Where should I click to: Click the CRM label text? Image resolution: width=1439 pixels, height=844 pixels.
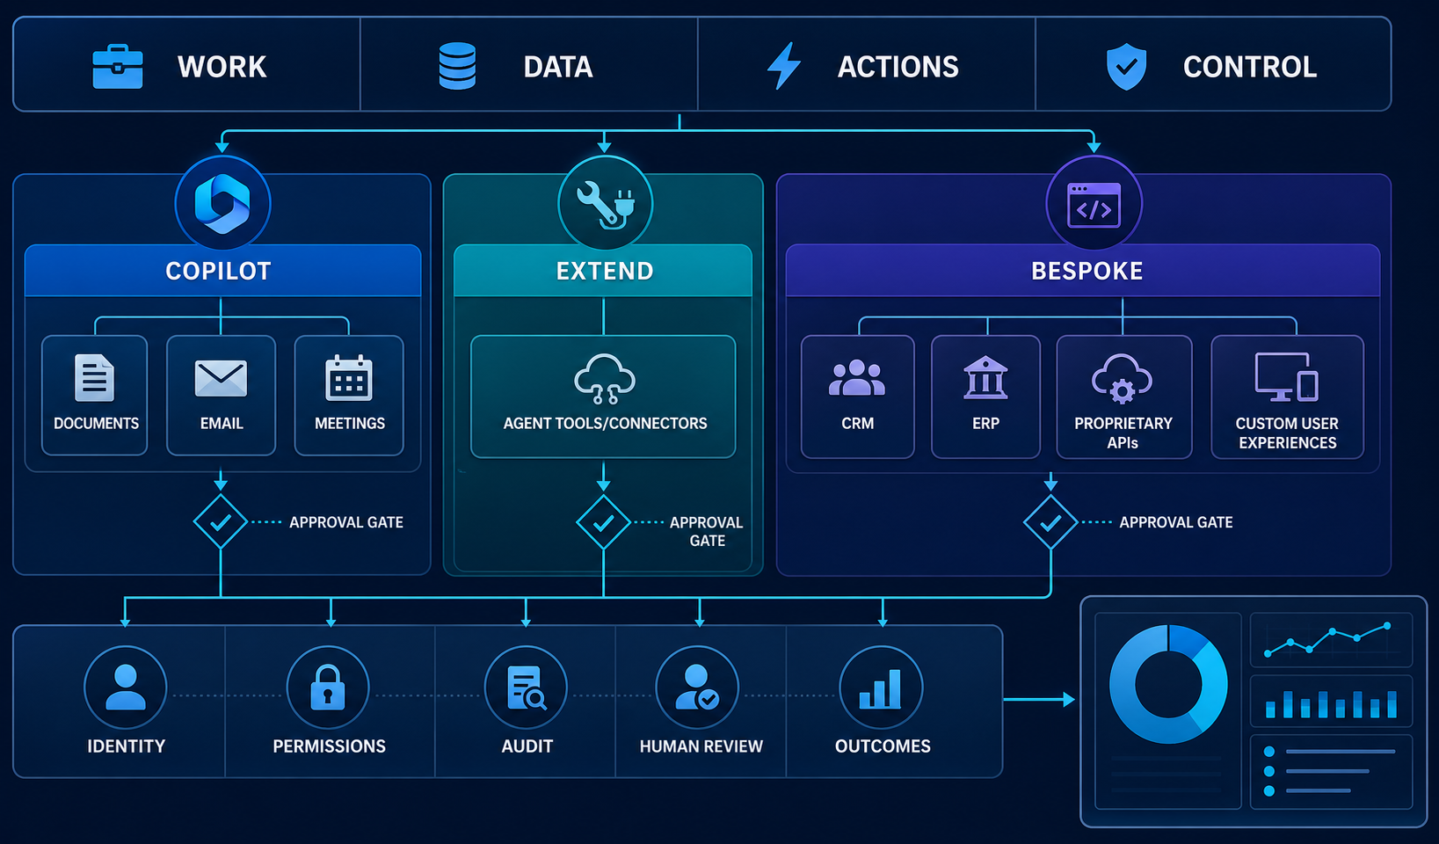pos(857,423)
